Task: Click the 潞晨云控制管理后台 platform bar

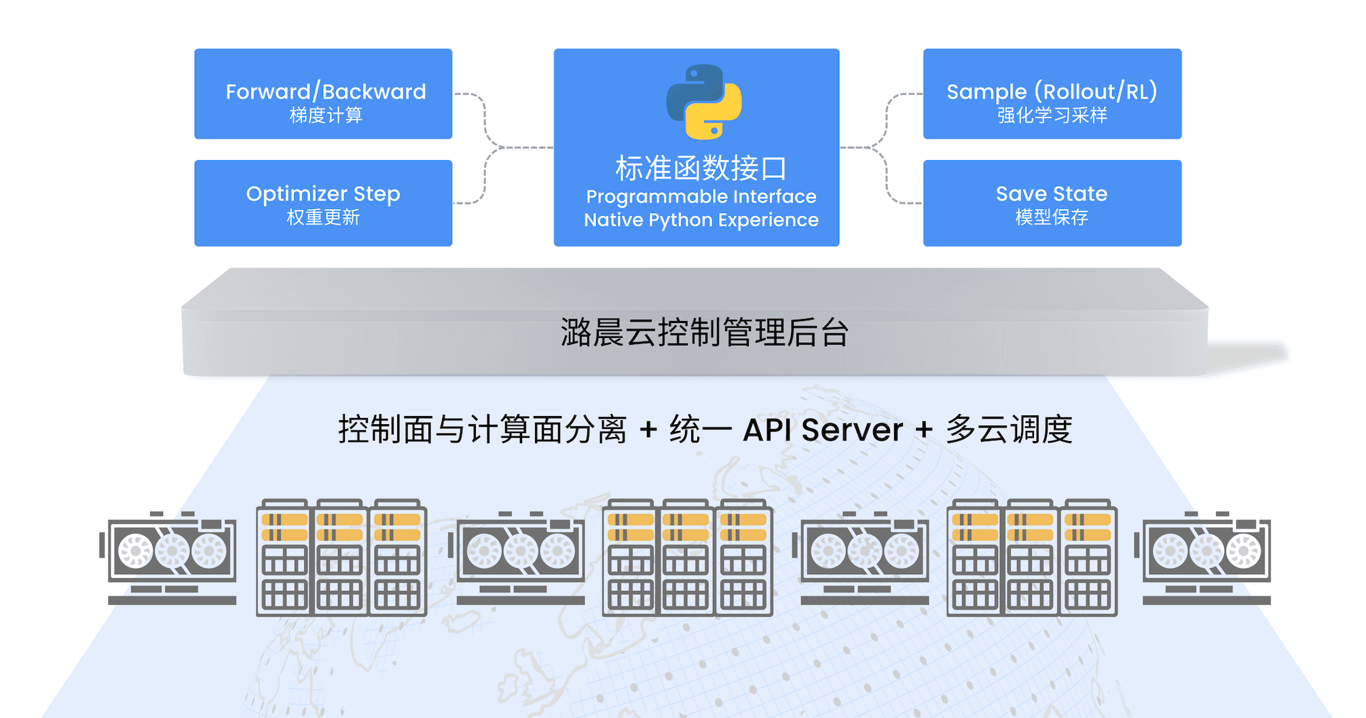Action: (x=703, y=333)
